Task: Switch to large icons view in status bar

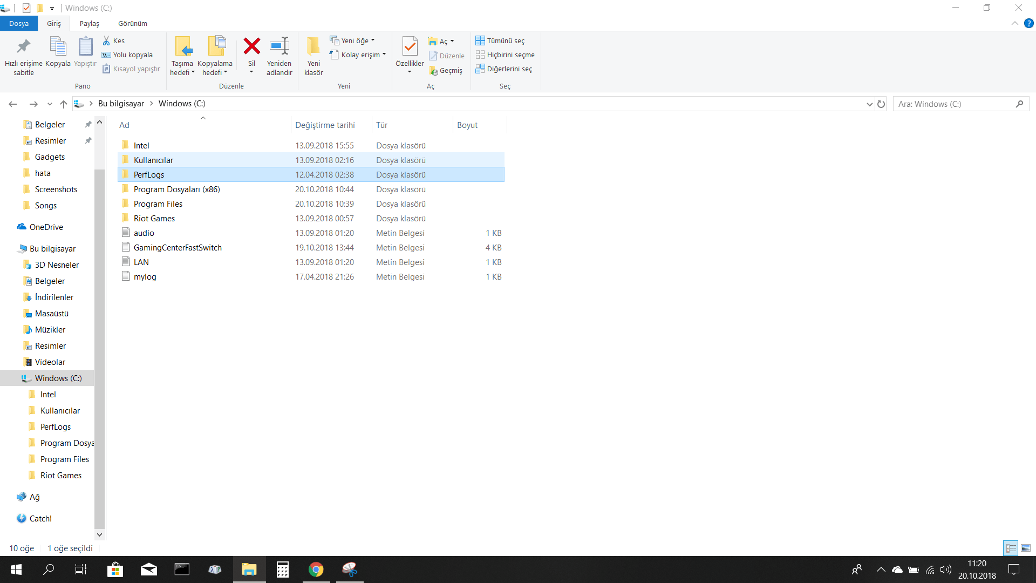Action: (x=1026, y=548)
